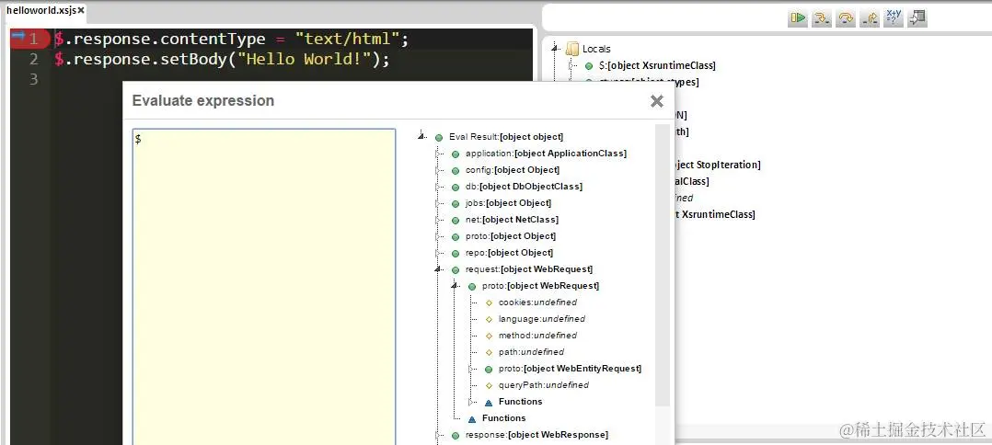Click the green icon of the jobs row
992x445 pixels.
pyautogui.click(x=456, y=203)
